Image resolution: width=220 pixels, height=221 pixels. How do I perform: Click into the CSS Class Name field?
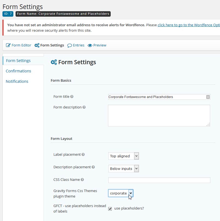click(159, 180)
